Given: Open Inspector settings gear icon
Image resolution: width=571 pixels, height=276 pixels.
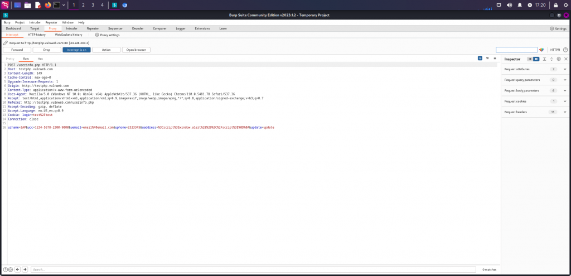Looking at the screenshot, I should [559, 59].
